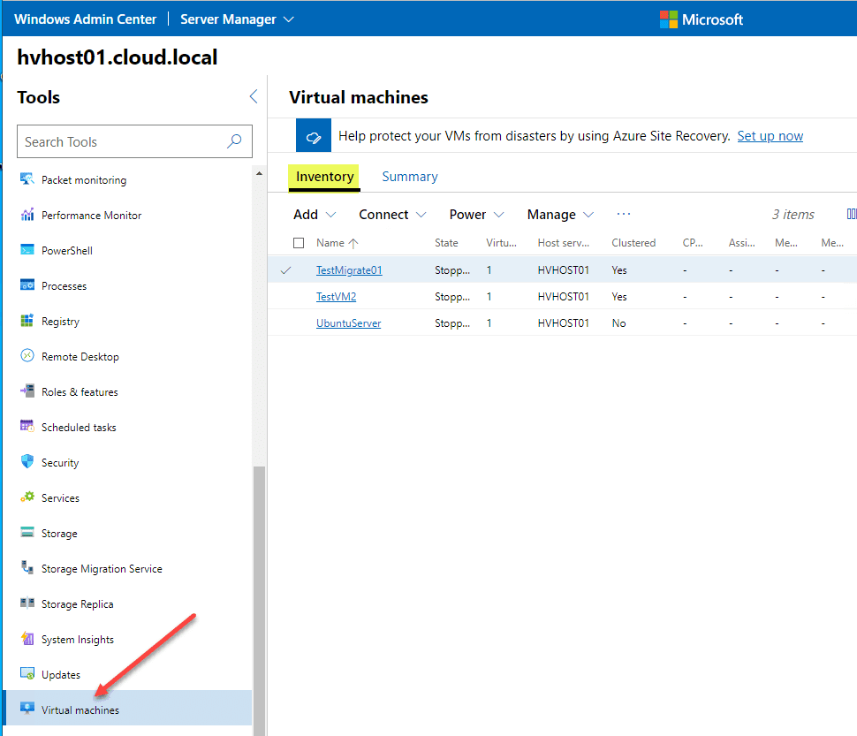Screen dimensions: 857x736
Task: Click the search magnifier icon
Action: 234,141
